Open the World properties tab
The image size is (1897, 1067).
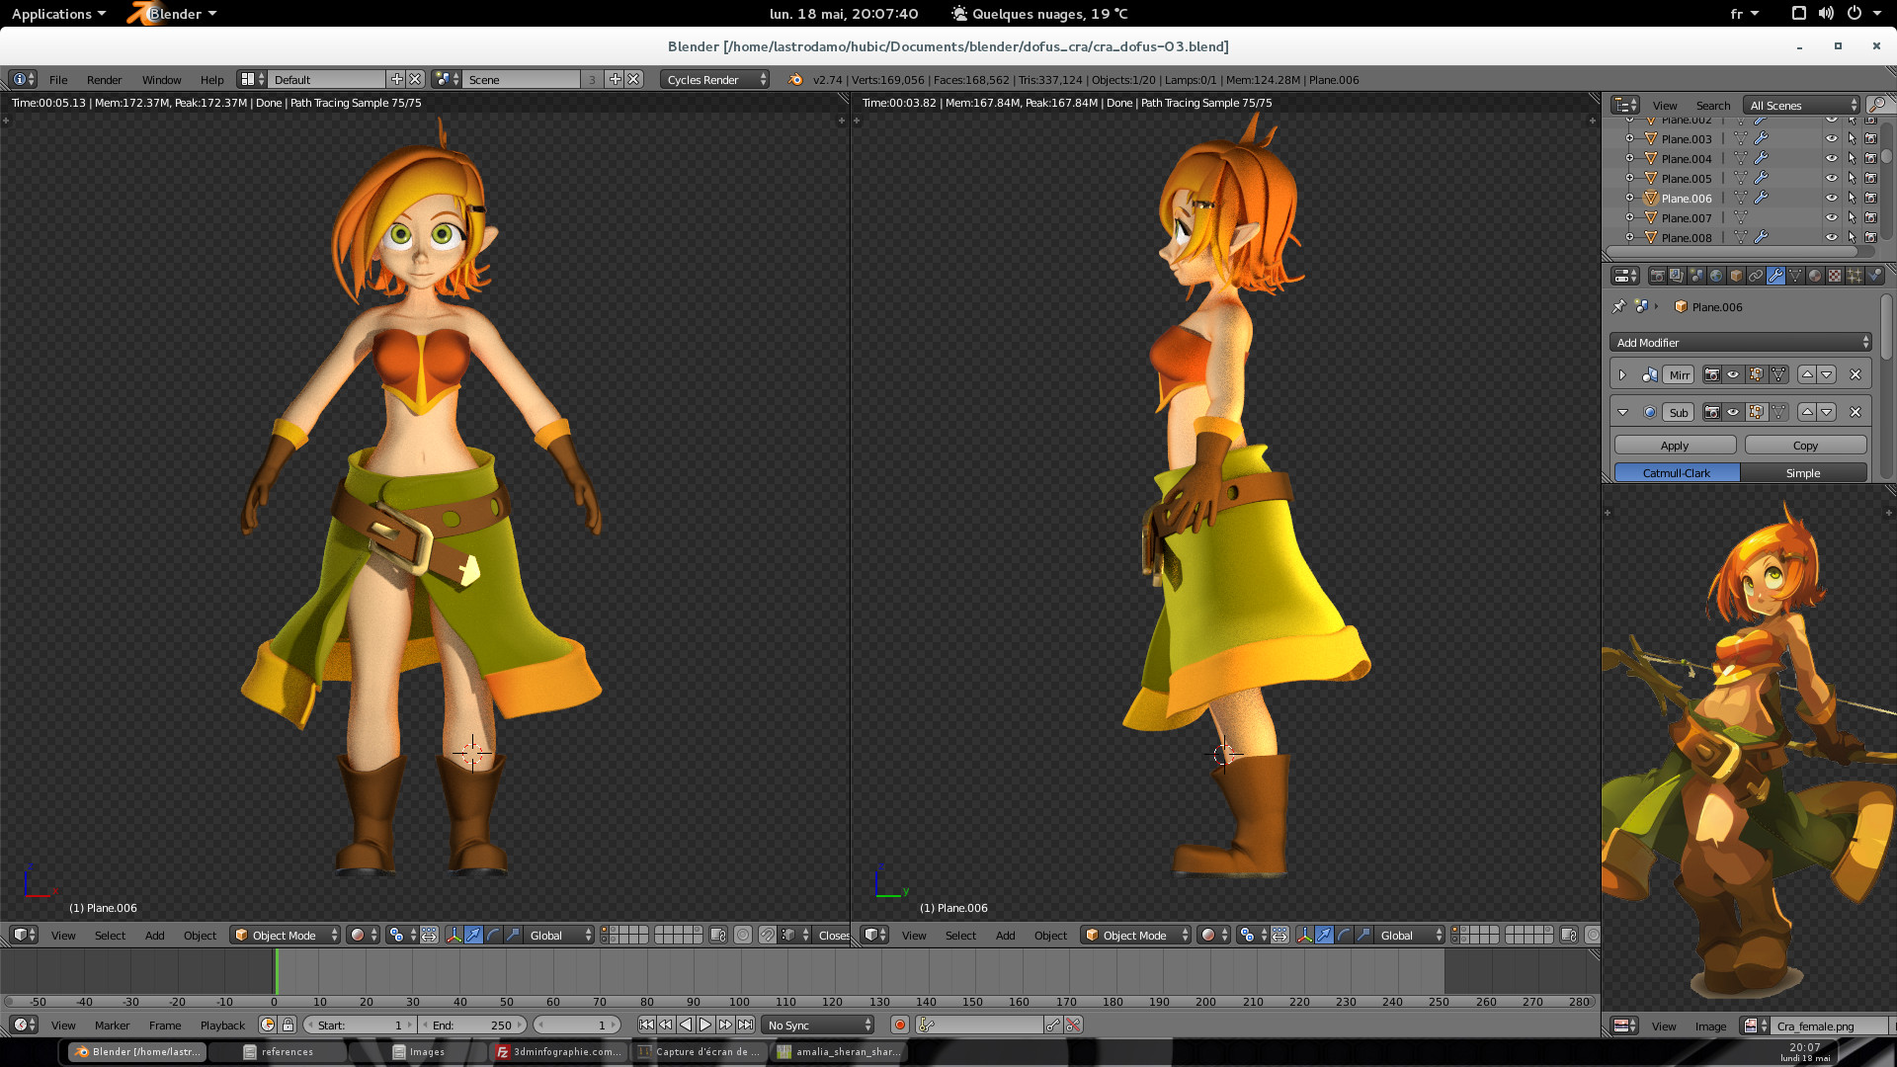(1716, 277)
